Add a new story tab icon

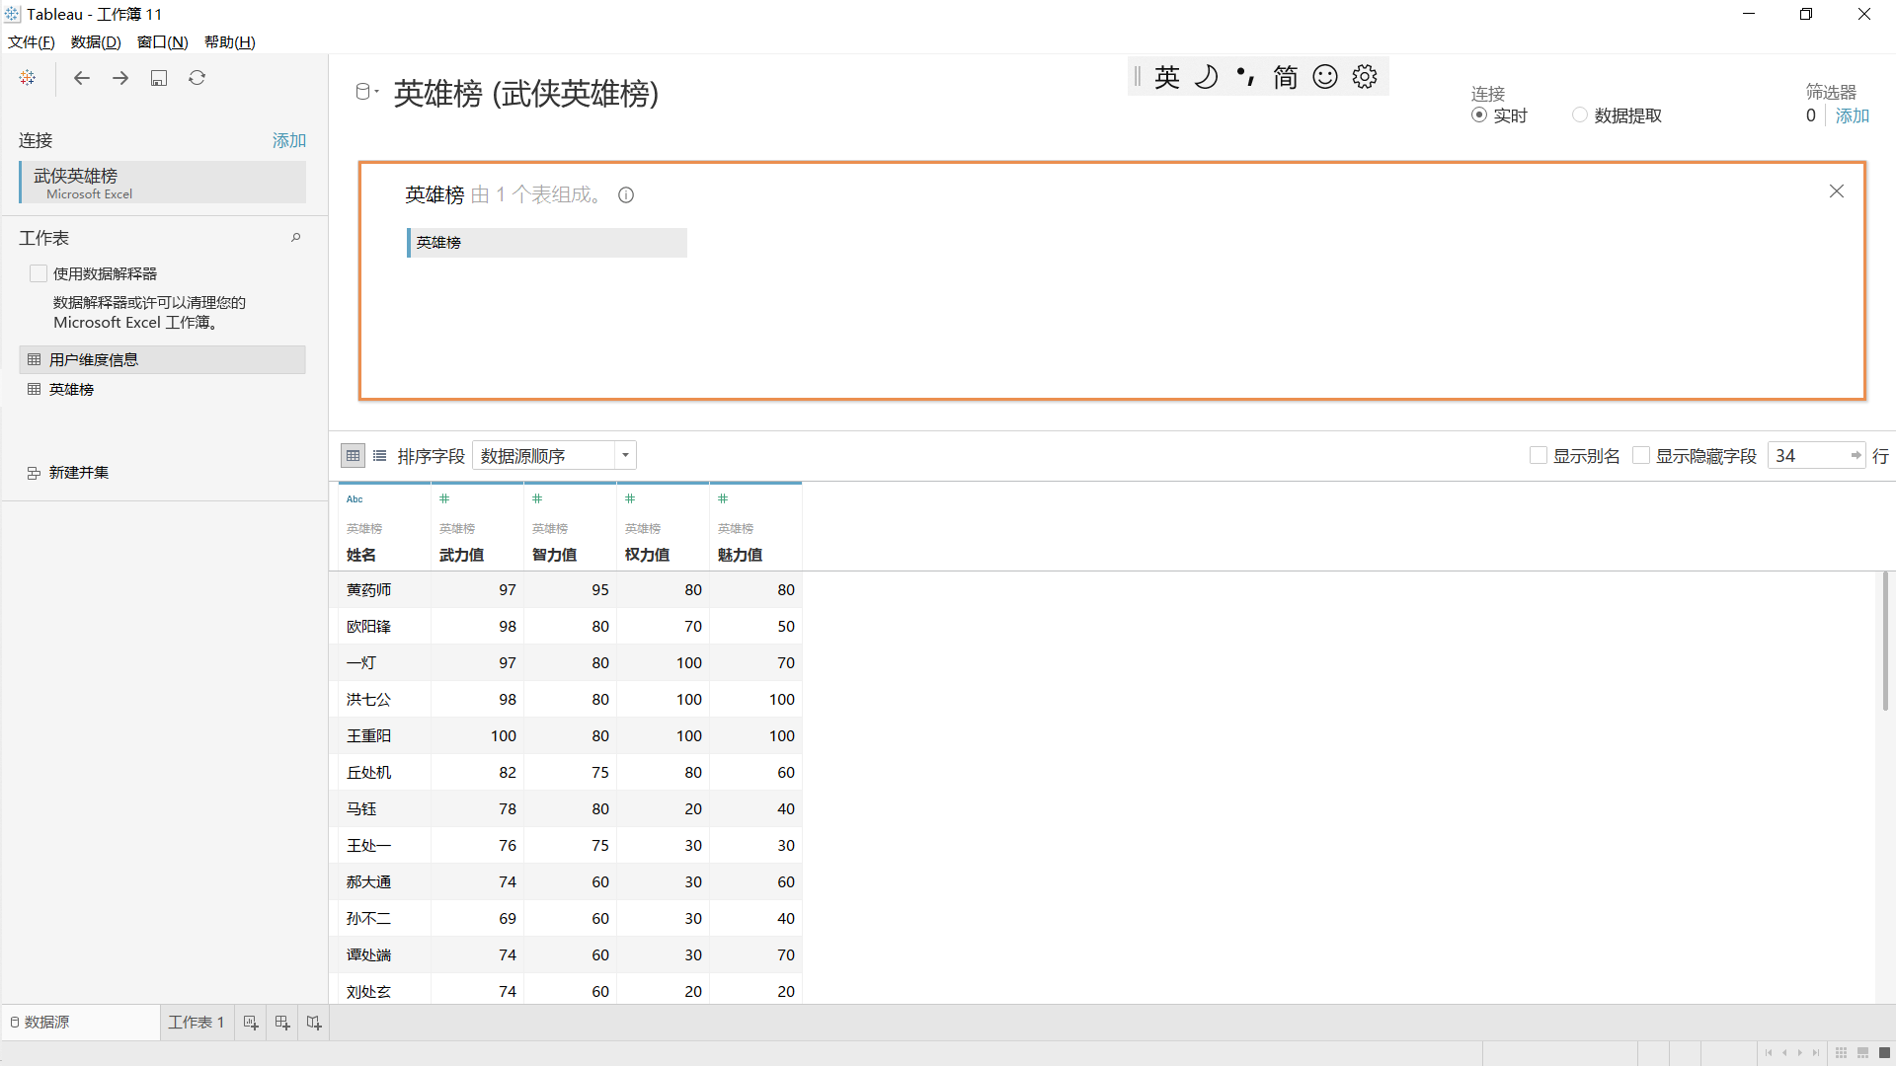[x=314, y=1023]
